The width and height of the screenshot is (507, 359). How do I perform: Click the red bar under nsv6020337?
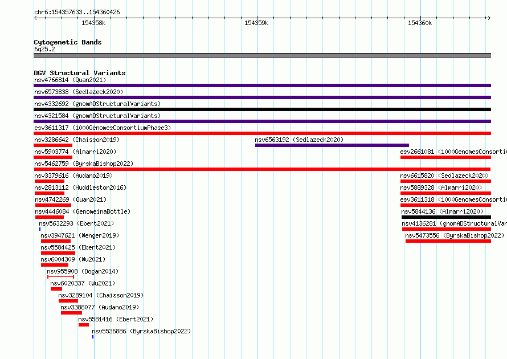click(56, 289)
